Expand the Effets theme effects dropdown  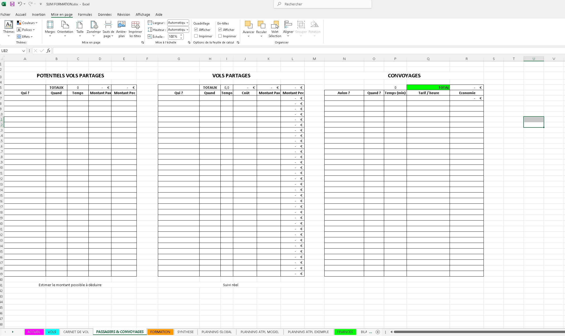tap(25, 37)
